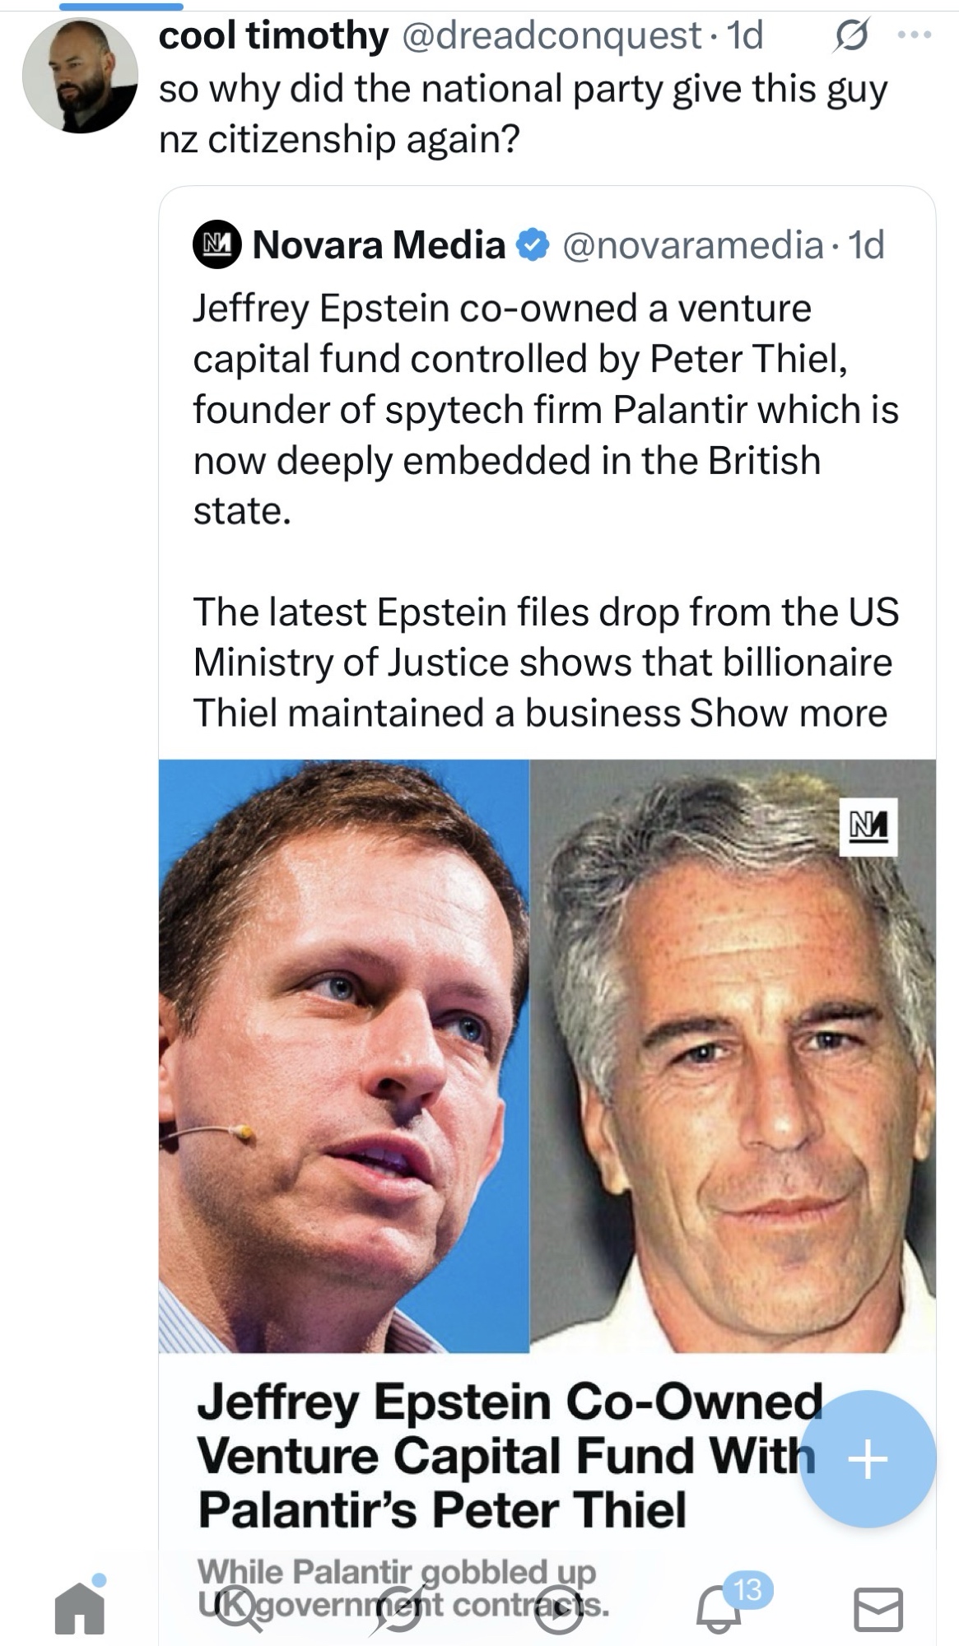Tap the Grok icon on cool timothy's tweet
Image resolution: width=959 pixels, height=1646 pixels.
click(851, 37)
